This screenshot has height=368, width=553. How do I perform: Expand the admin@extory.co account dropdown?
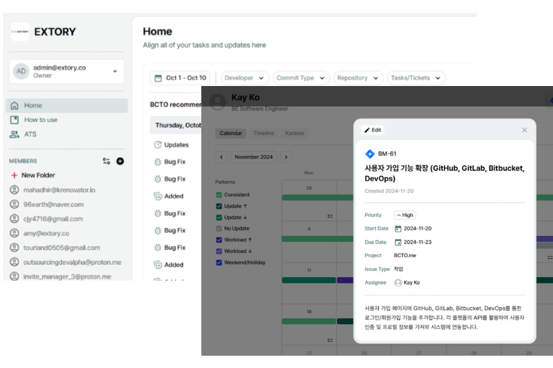coord(115,72)
